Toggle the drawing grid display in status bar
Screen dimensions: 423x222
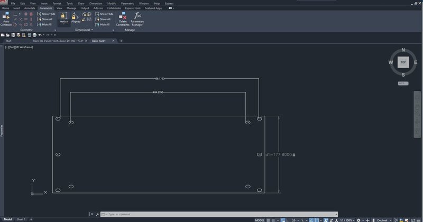268,220
